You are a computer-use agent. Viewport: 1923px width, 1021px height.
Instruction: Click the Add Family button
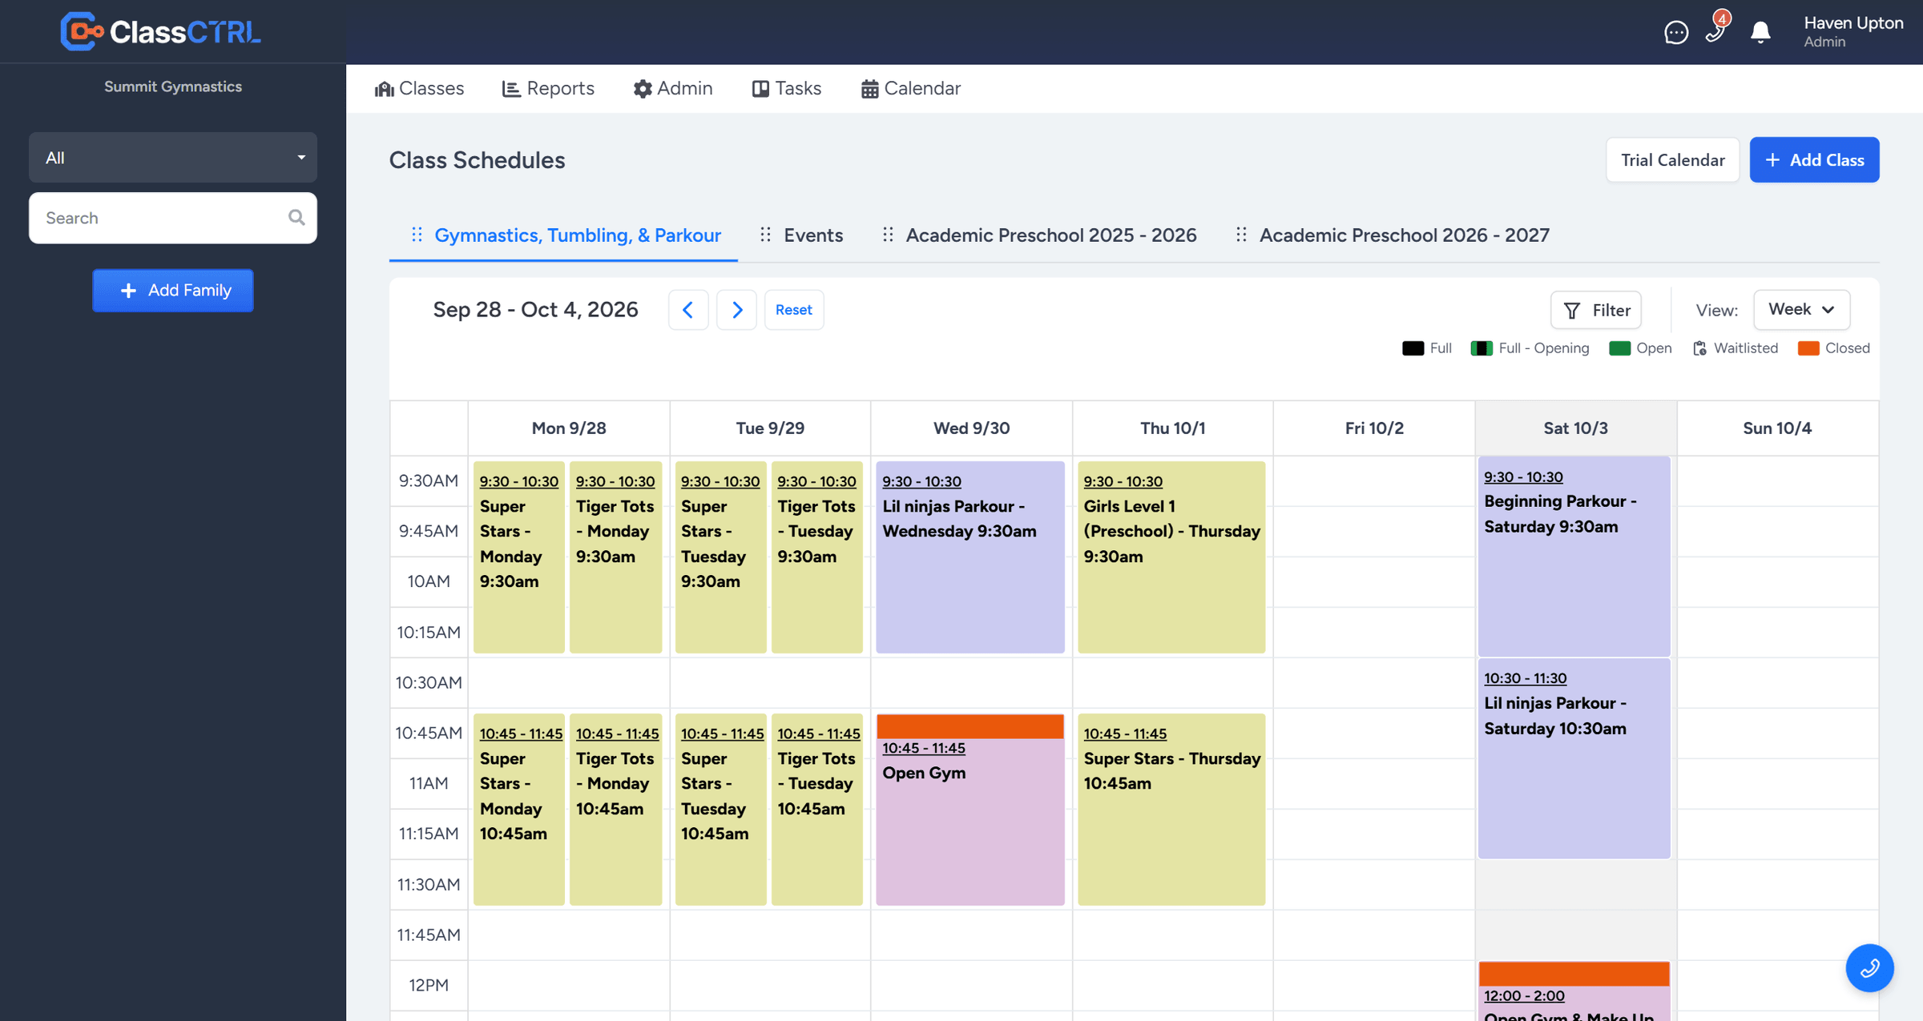[x=173, y=291]
